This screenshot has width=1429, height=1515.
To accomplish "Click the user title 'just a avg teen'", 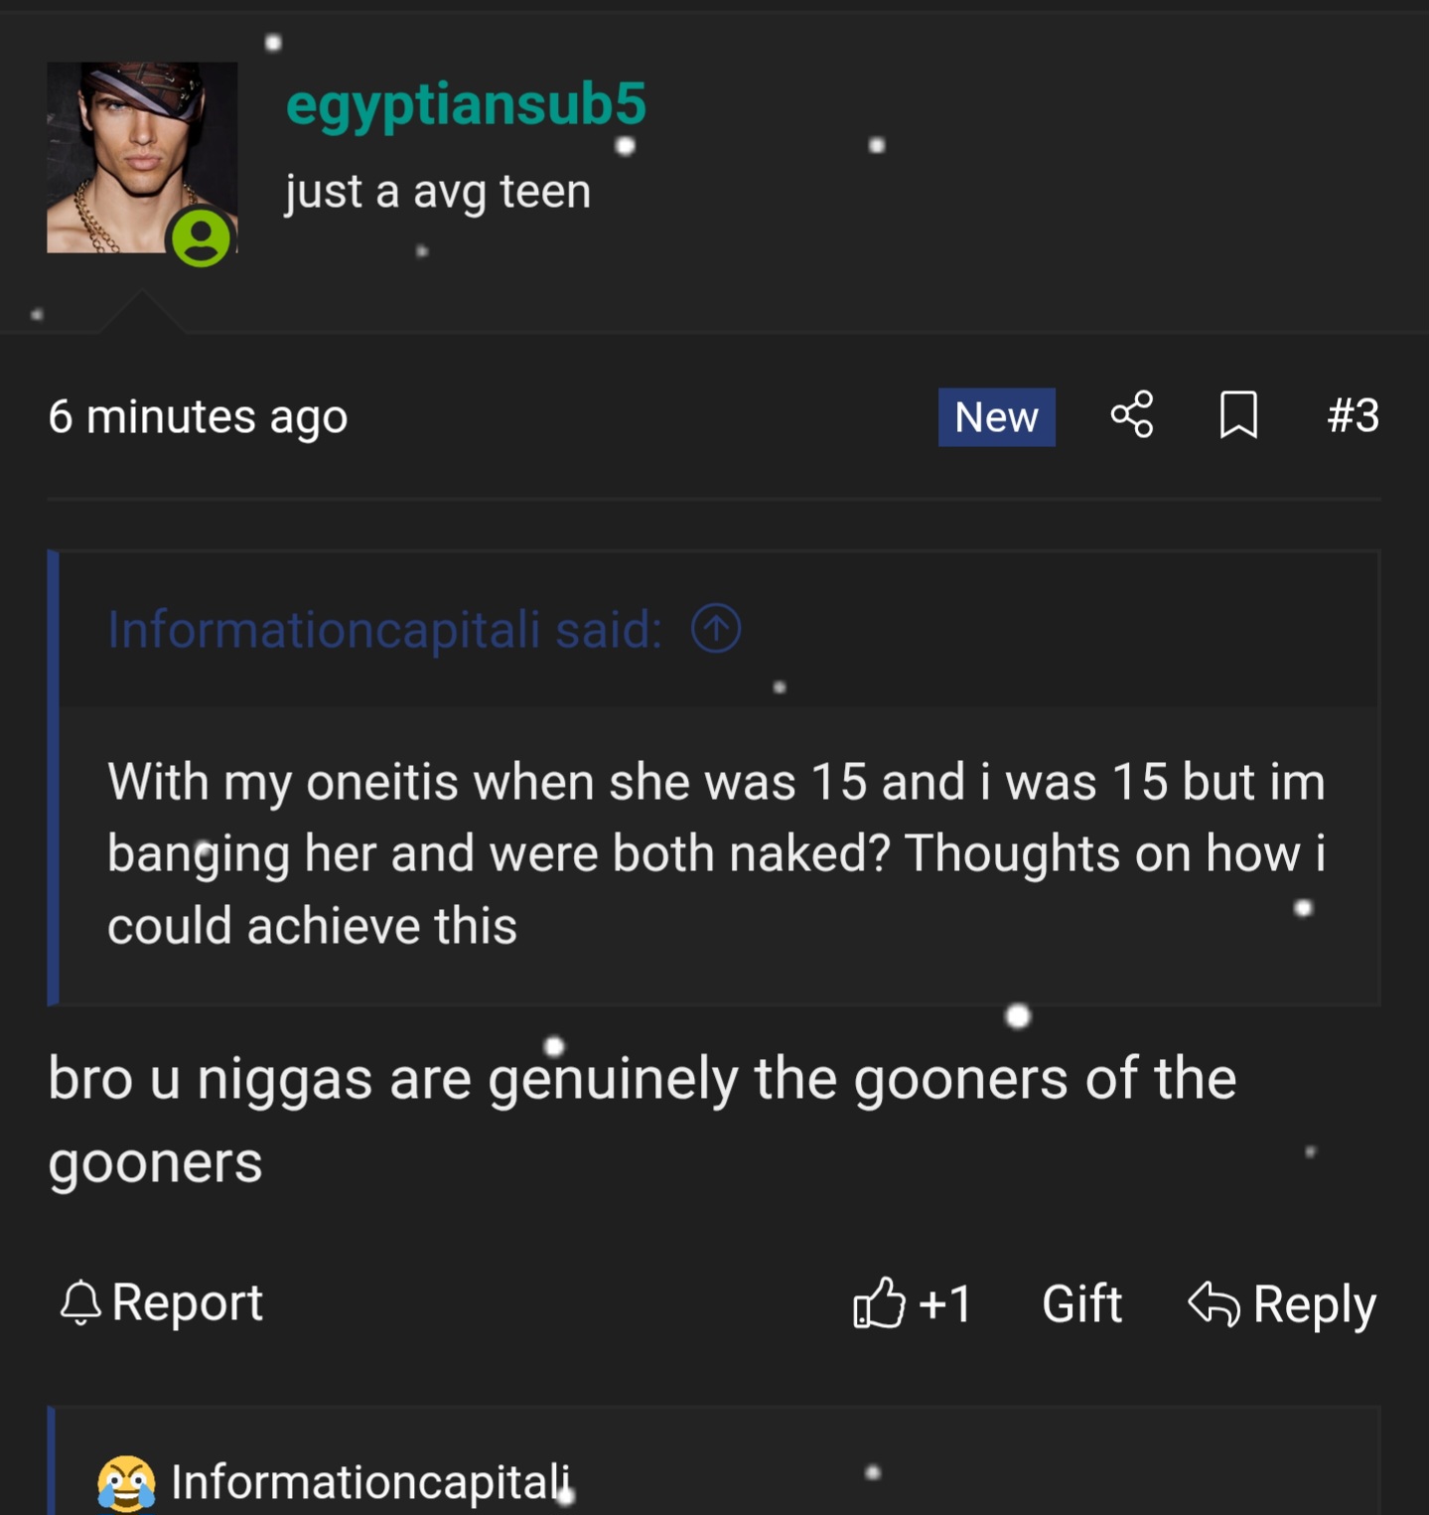I will (x=438, y=191).
